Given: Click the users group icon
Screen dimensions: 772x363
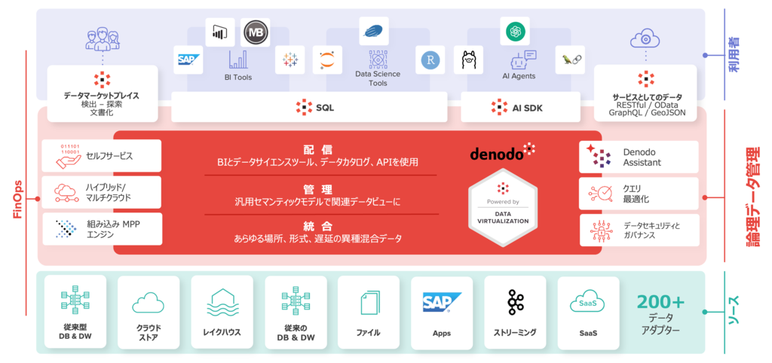Looking at the screenshot, I should pos(103,41).
